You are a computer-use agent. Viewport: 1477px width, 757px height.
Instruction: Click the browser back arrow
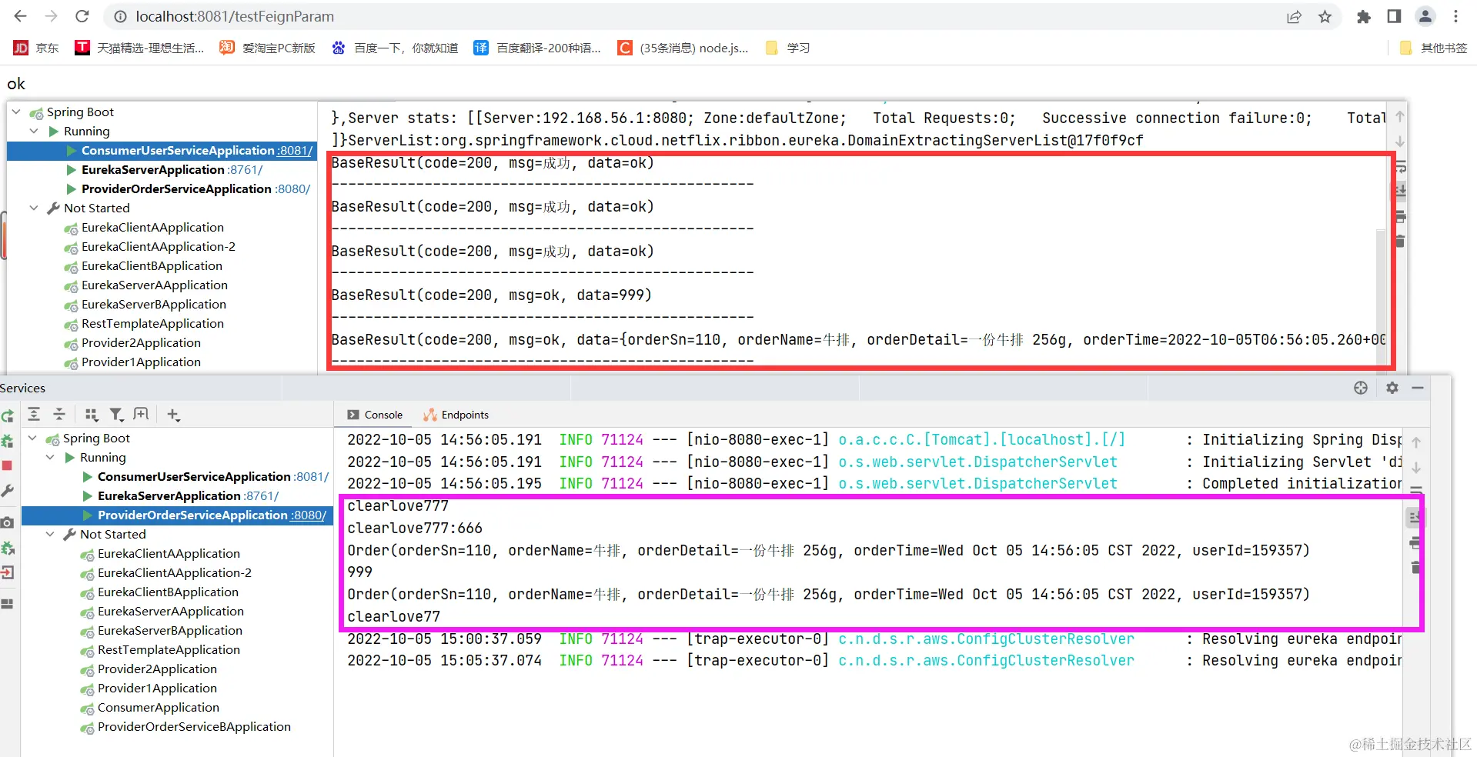[x=21, y=16]
